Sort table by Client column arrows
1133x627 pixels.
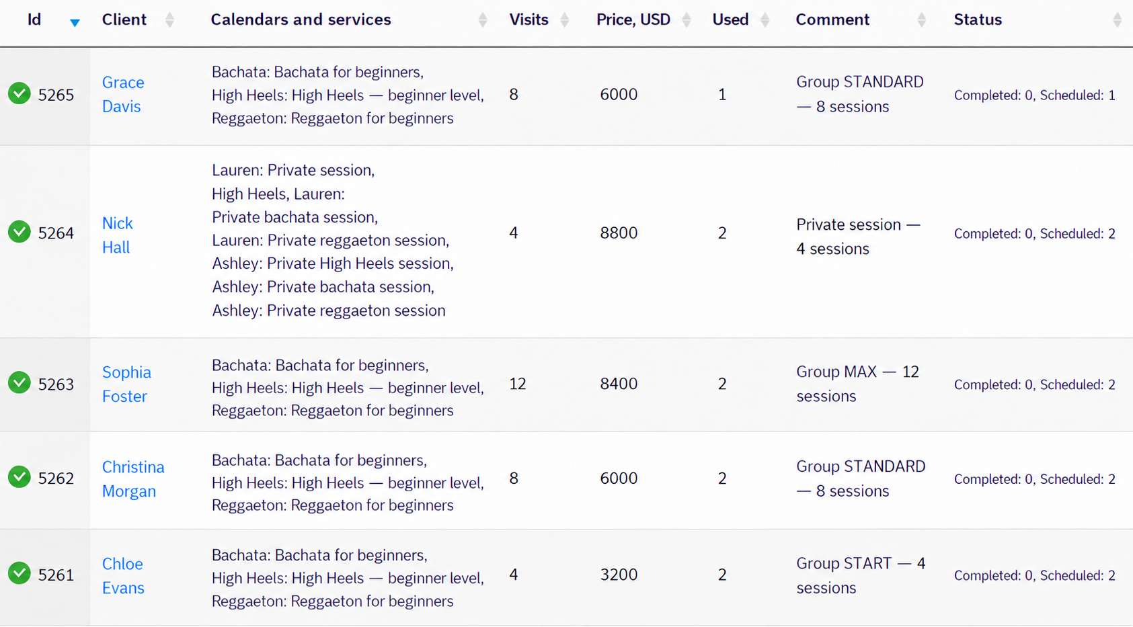[x=169, y=20]
